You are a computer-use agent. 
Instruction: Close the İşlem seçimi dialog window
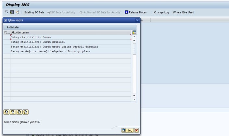(137, 20)
